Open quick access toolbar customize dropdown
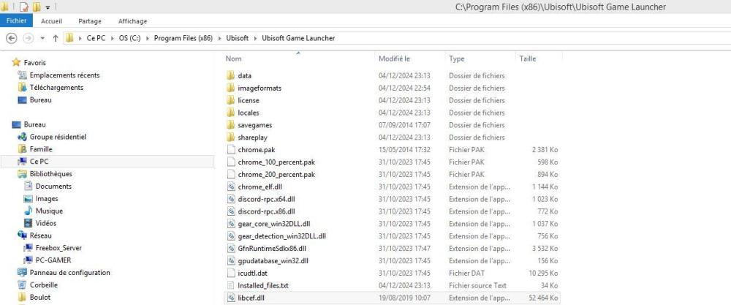The image size is (731, 305). coord(48,7)
